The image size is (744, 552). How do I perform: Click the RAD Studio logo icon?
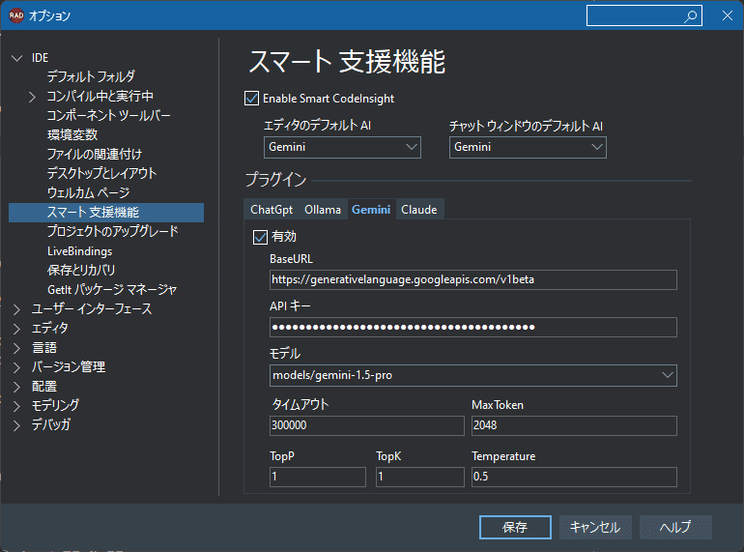[x=16, y=15]
